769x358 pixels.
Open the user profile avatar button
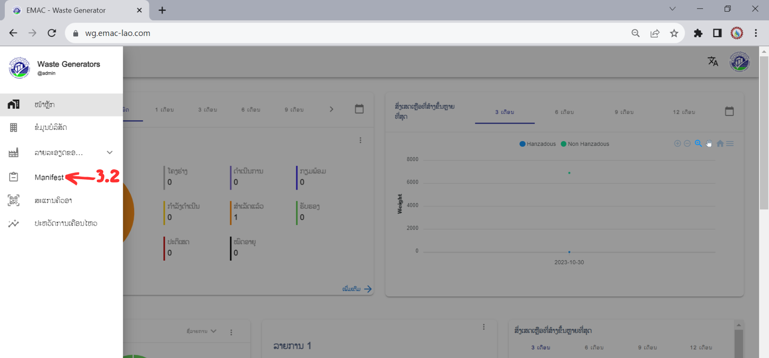click(739, 61)
